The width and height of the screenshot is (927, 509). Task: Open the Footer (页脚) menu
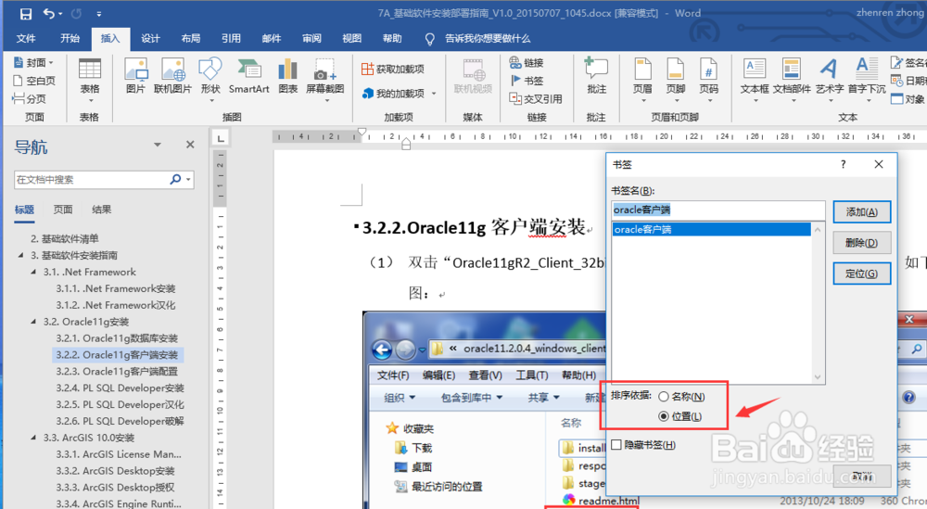click(x=675, y=79)
